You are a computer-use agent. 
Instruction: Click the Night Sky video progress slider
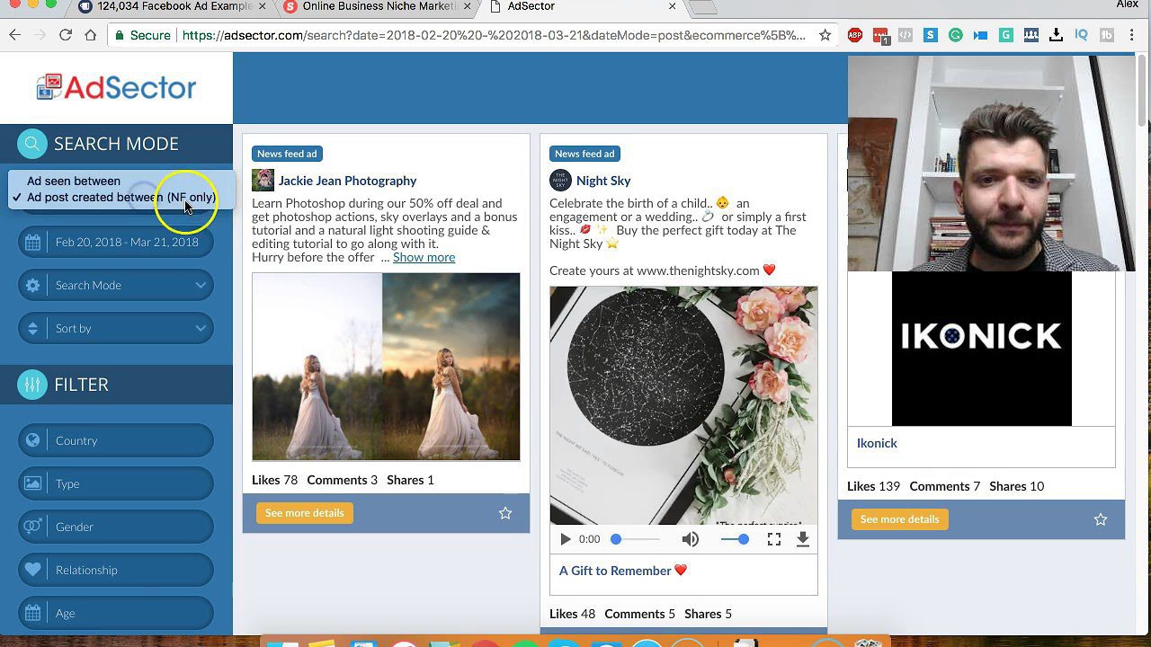coord(637,539)
